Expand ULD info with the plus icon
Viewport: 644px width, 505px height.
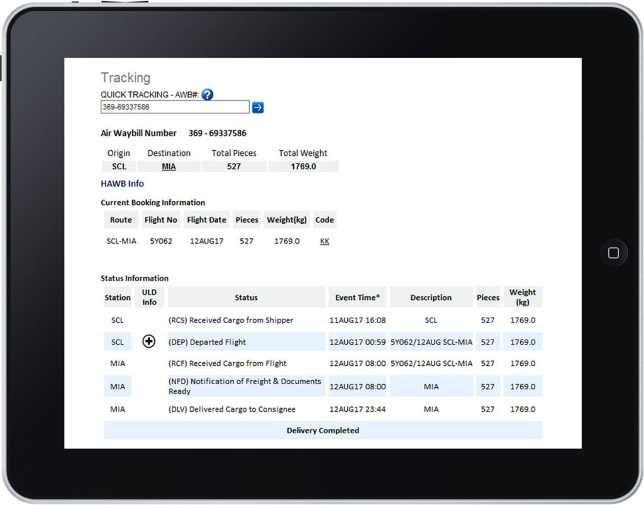pos(149,341)
